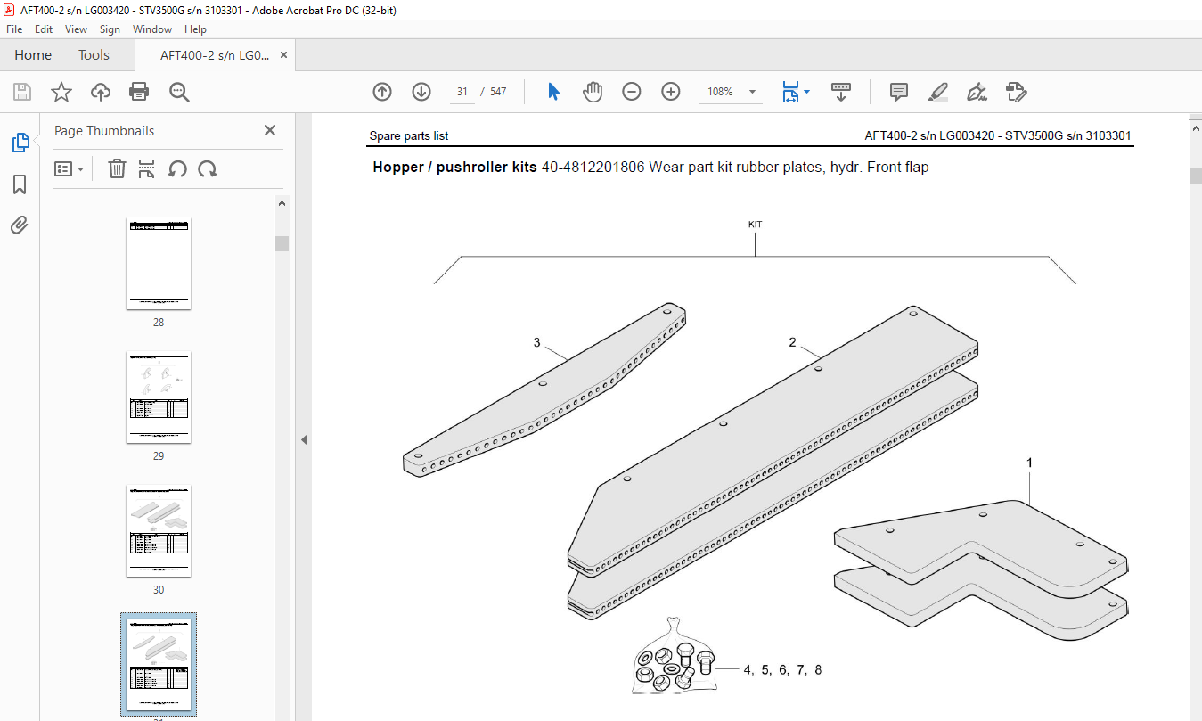Click the '547' total pages text
The width and height of the screenshot is (1202, 721).
(498, 92)
